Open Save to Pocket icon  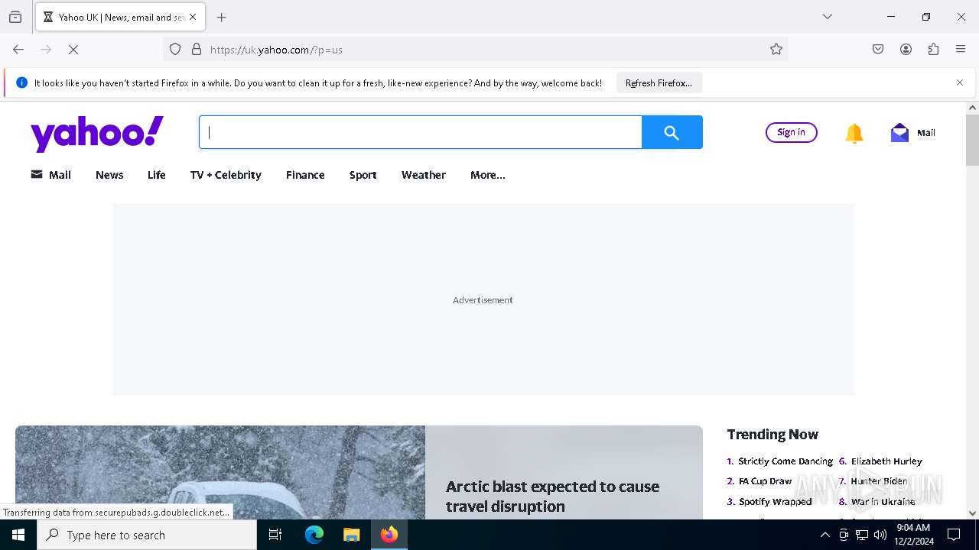[x=878, y=50]
